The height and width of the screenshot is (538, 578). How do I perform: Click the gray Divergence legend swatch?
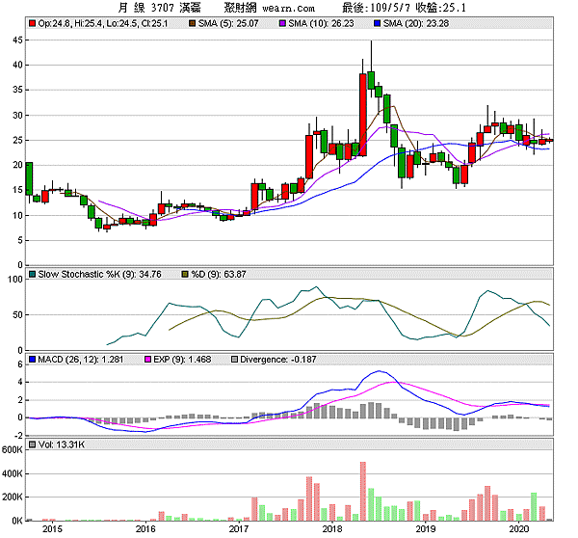click(234, 359)
